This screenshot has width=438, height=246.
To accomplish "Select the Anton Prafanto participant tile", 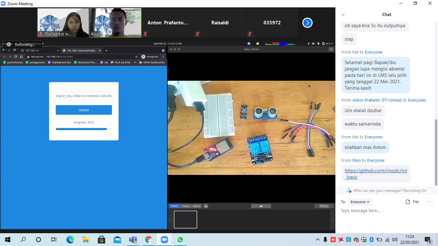I will tap(167, 23).
